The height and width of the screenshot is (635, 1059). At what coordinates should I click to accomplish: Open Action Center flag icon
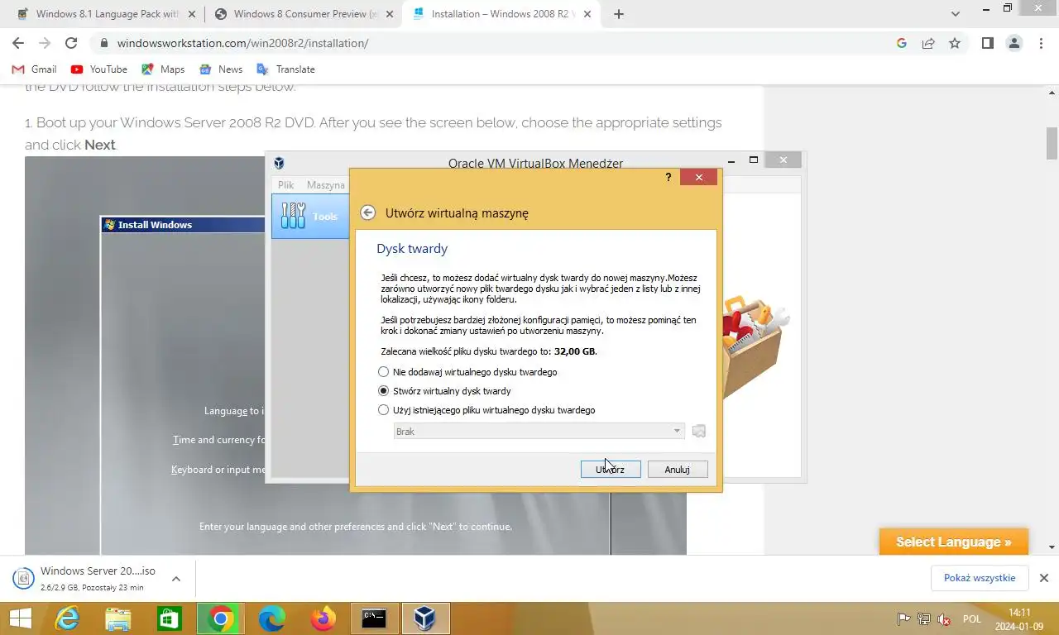pyautogui.click(x=904, y=619)
